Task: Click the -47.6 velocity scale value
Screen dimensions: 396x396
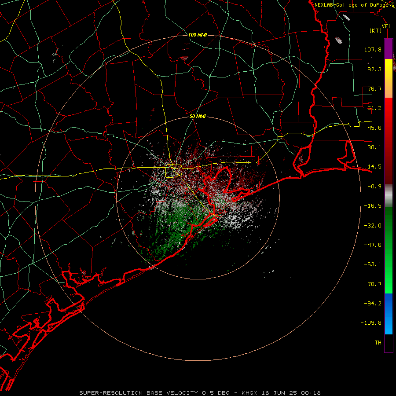Action: [x=373, y=245]
